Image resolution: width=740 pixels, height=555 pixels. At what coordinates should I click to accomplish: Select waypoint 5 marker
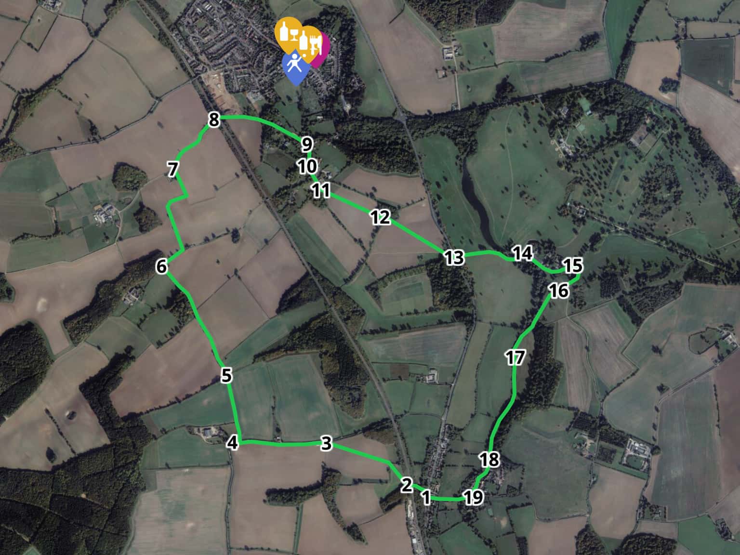click(x=227, y=375)
